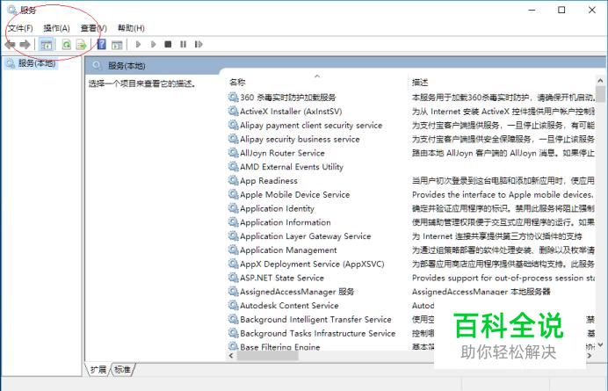Open the blue Help toolbar icon
Viewport: 608px width, 391px height.
point(102,44)
